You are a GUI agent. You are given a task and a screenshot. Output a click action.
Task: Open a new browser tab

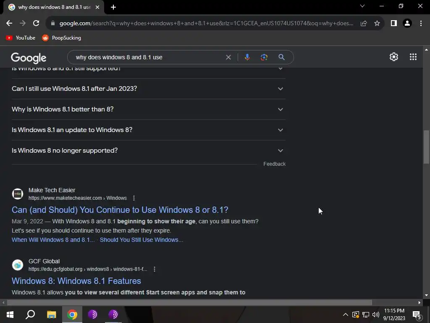(x=113, y=7)
